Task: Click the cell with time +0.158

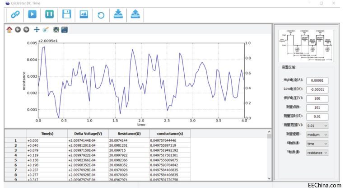Action: [47, 160]
